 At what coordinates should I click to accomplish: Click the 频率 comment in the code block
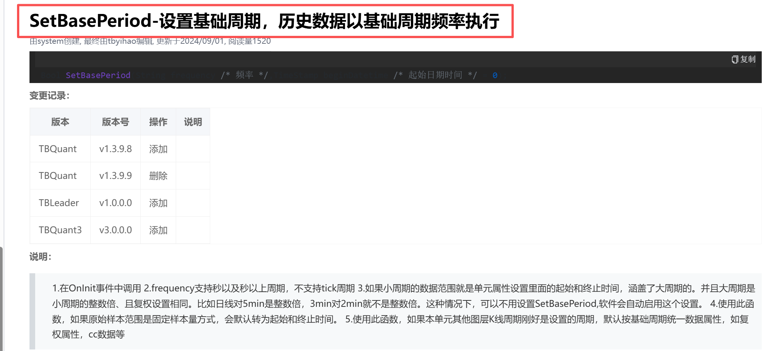point(244,75)
